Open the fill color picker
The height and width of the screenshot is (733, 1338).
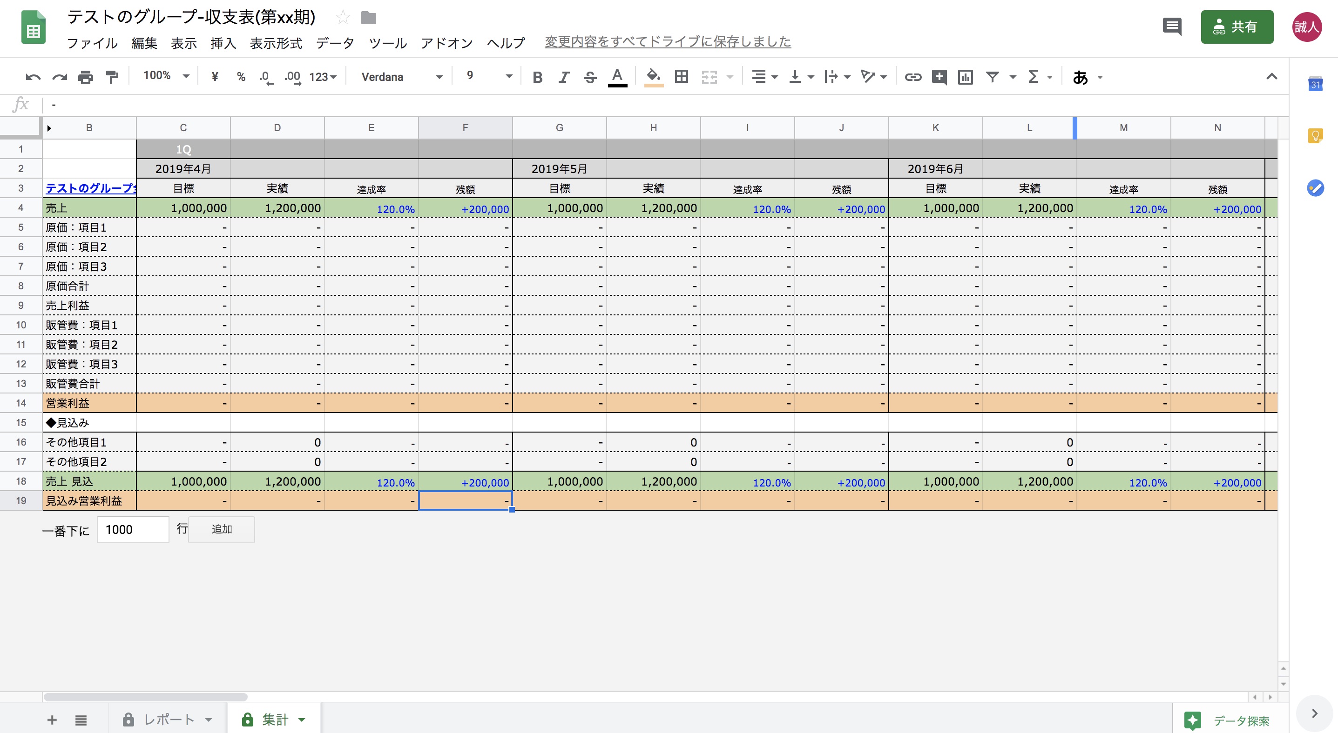[654, 77]
